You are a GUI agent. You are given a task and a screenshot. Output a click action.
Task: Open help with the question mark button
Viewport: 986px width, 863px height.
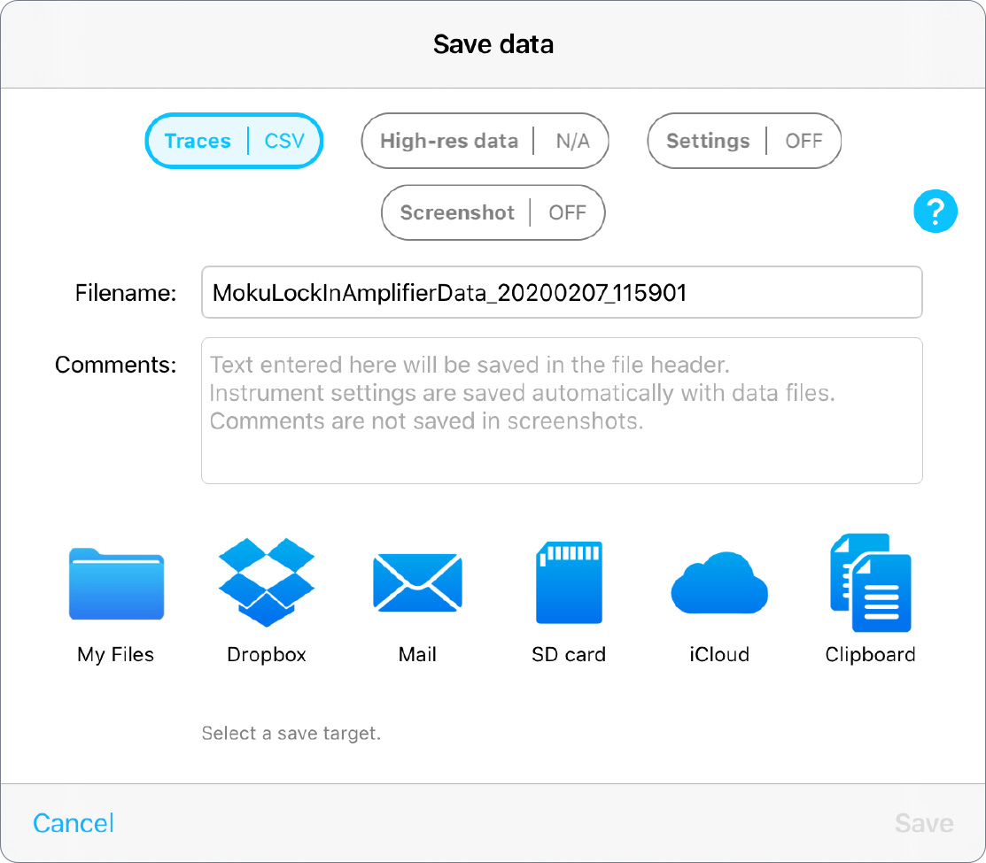[936, 211]
